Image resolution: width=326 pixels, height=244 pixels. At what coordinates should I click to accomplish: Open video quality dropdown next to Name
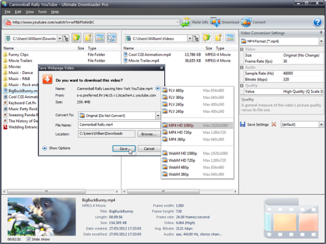click(x=158, y=89)
